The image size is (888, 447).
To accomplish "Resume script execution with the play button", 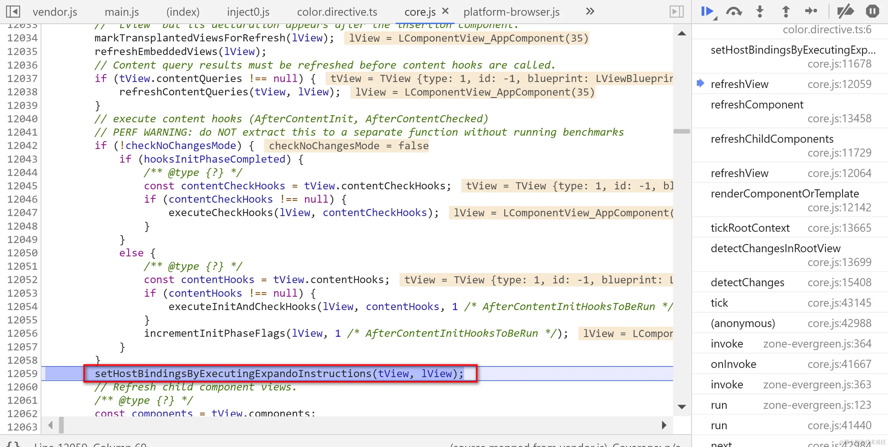I will coord(707,12).
